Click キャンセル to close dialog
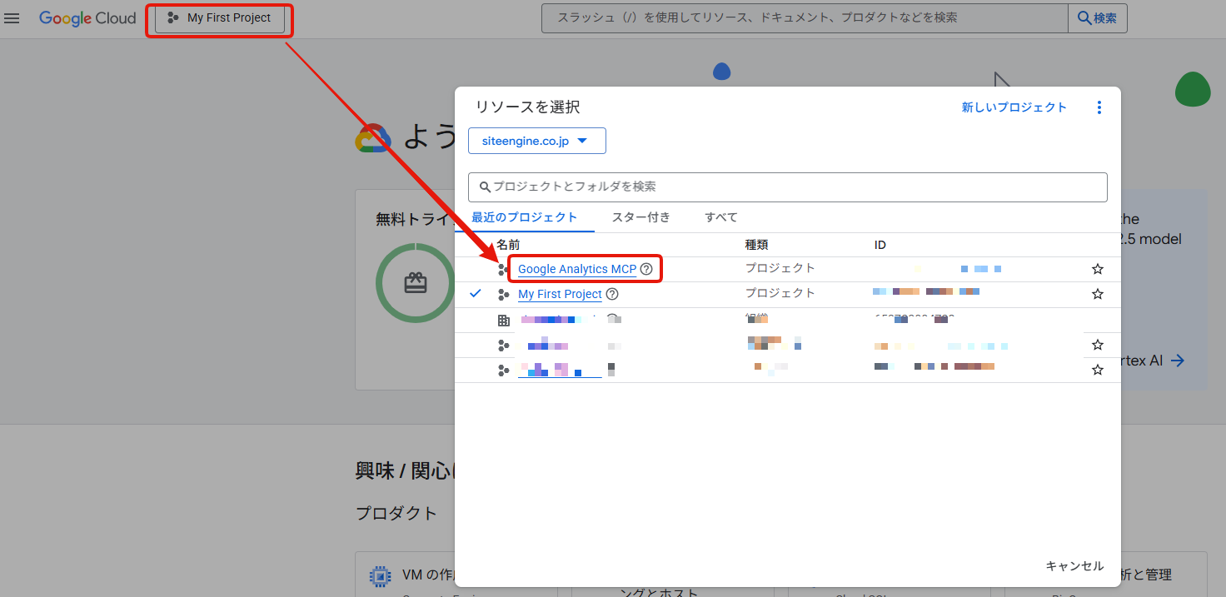The height and width of the screenshot is (597, 1226). coord(1074,565)
